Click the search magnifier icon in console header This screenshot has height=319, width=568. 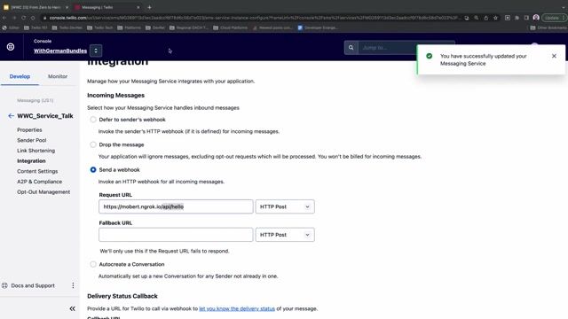(x=351, y=47)
